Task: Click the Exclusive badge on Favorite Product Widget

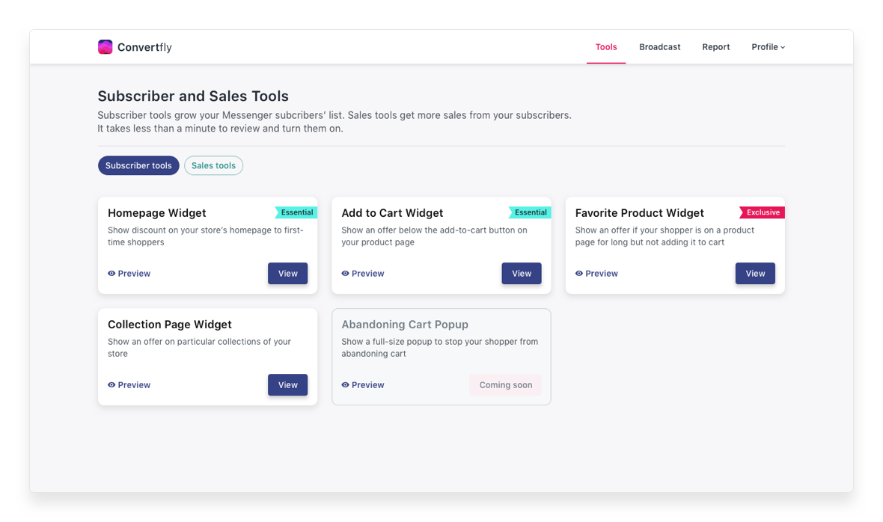Action: pos(762,212)
